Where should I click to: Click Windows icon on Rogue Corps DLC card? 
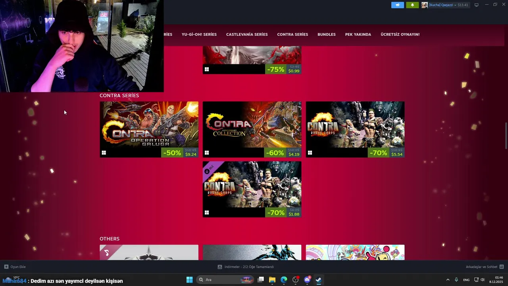pos(207,213)
